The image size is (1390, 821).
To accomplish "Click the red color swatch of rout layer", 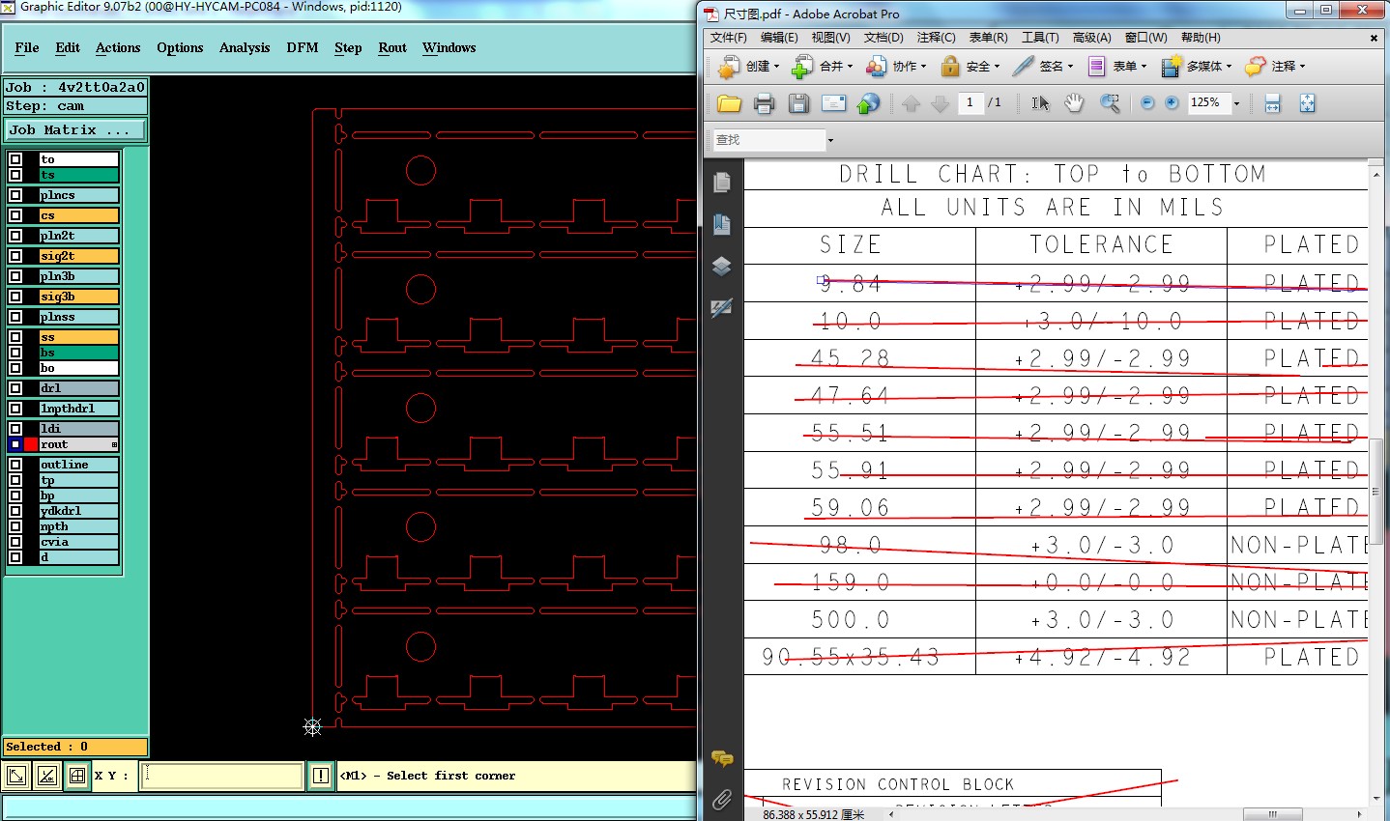I will [31, 444].
